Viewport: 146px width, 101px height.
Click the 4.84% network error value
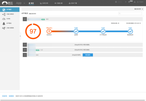[x=130, y=28]
